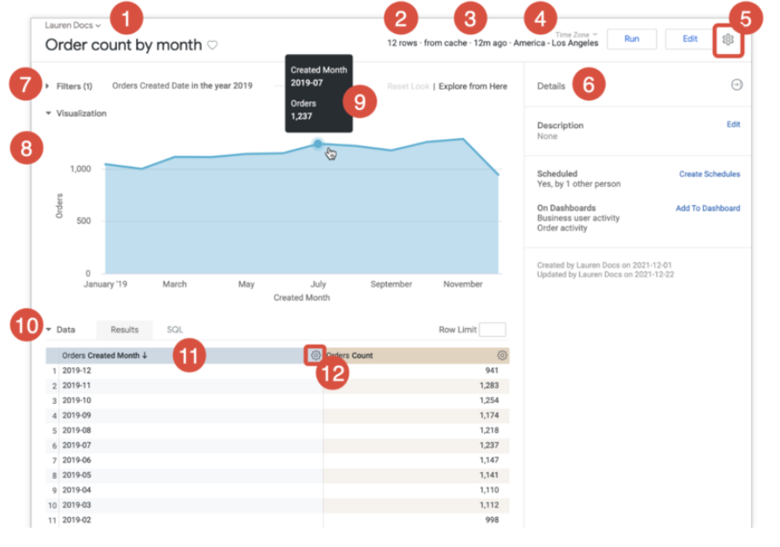
Task: Select the 2019-12 table cell
Action: point(77,371)
